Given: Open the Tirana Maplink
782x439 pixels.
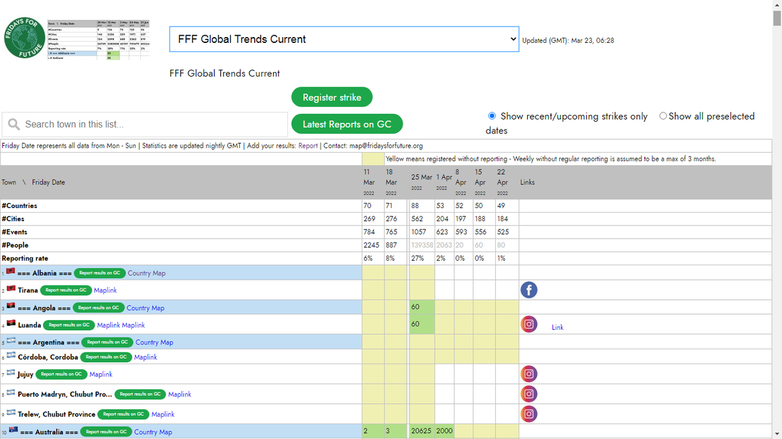Looking at the screenshot, I should click(105, 290).
